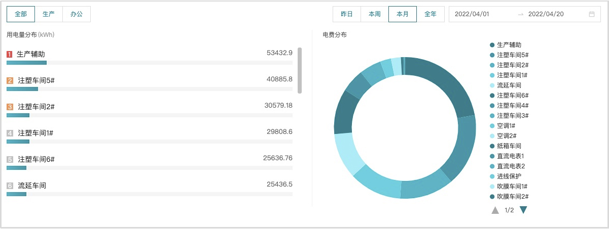This screenshot has width=609, height=229.
Task: Click the 本周 range button
Action: (375, 14)
